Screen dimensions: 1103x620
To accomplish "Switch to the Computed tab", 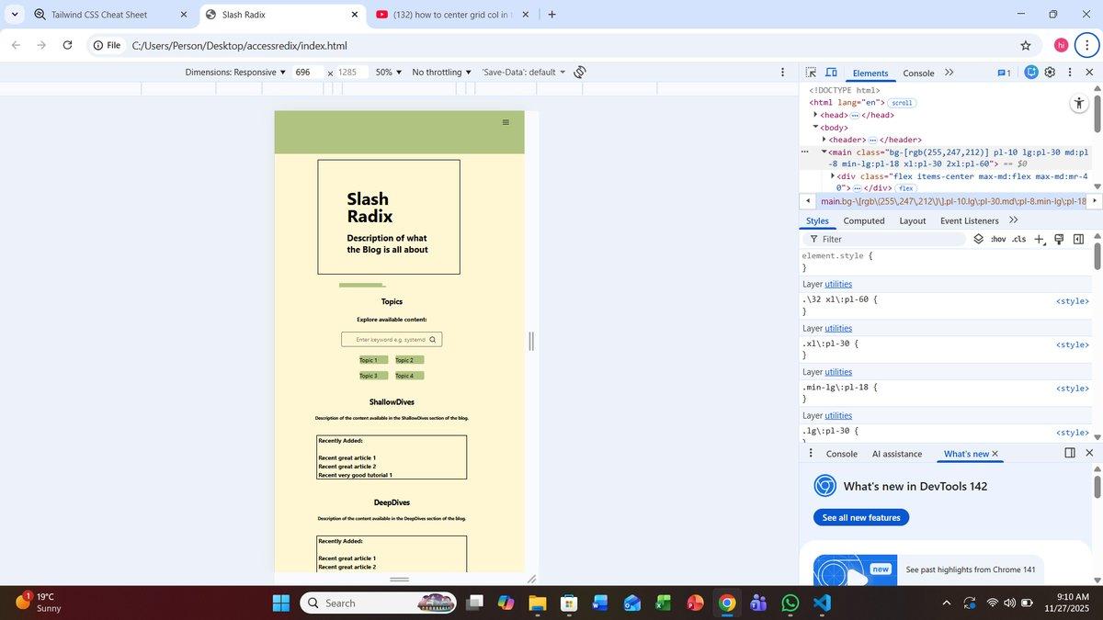I will click(x=864, y=220).
